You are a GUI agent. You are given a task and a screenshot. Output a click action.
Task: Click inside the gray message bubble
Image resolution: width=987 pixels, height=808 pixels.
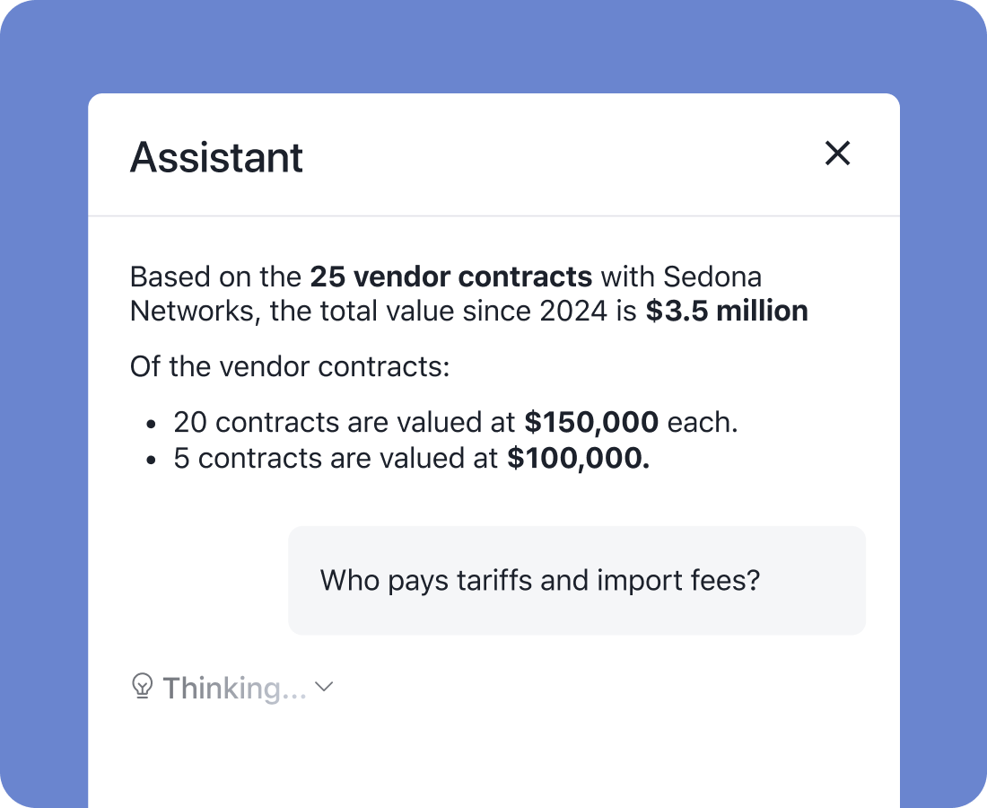click(x=576, y=580)
